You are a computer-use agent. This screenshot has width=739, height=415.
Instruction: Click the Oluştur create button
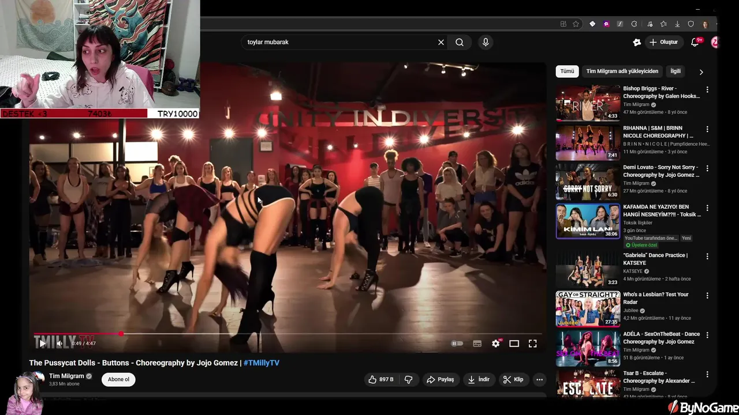coord(663,42)
